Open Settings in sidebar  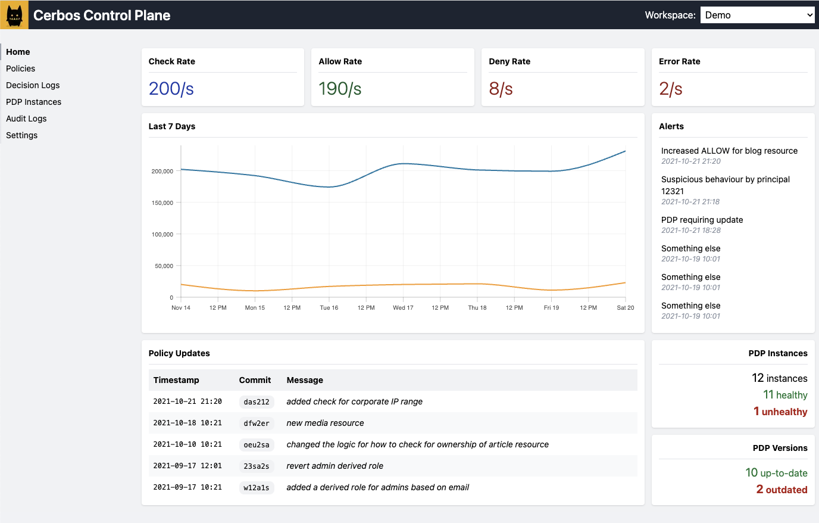[21, 135]
